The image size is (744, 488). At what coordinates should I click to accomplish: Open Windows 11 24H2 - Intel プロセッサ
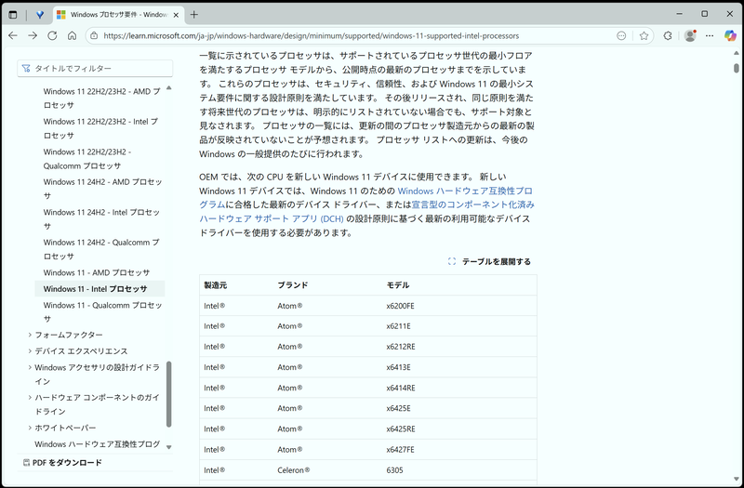click(101, 219)
